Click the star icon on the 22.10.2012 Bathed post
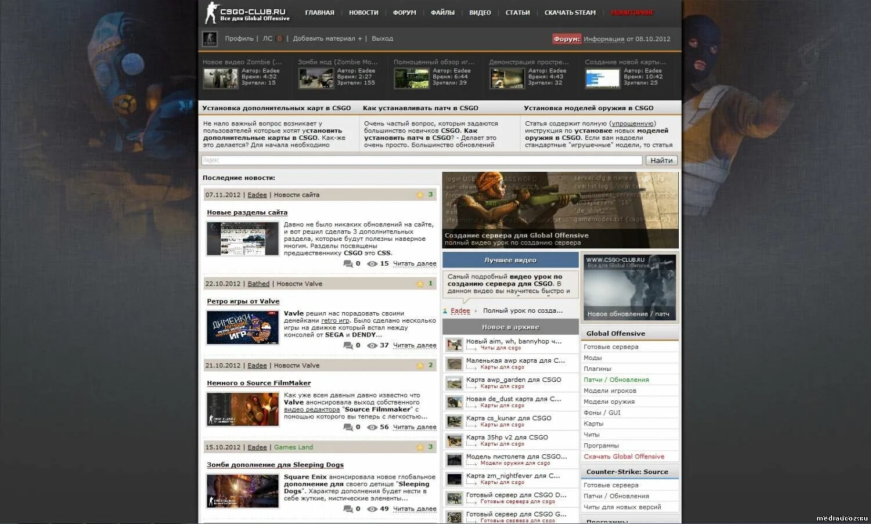 click(x=420, y=283)
